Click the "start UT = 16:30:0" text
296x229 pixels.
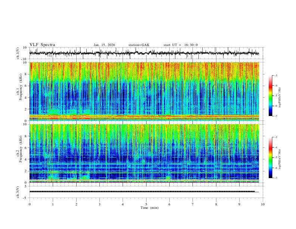(x=181, y=45)
